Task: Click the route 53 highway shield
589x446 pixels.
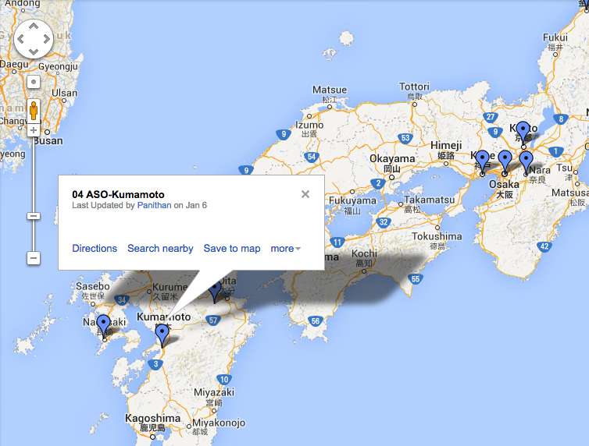Action: [405, 138]
